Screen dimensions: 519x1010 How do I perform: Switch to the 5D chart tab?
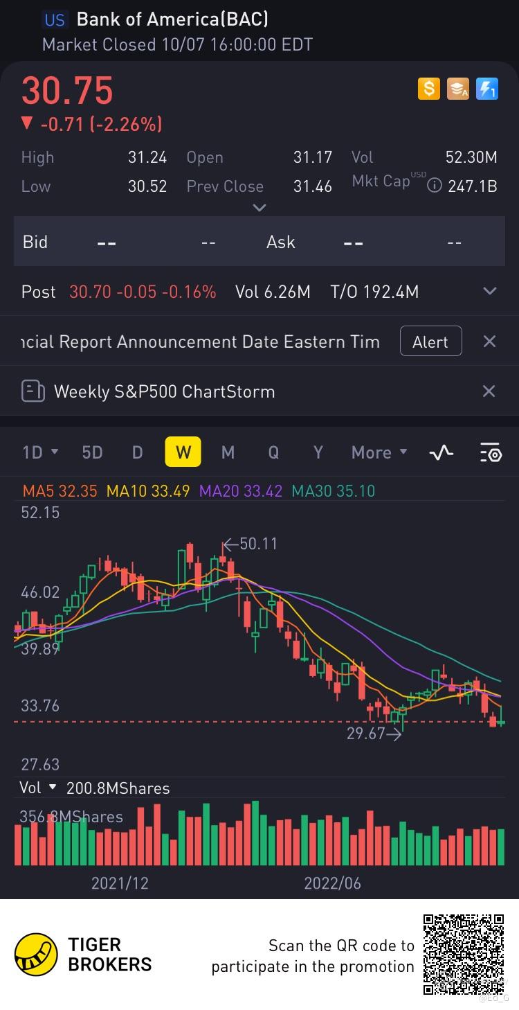pos(92,452)
